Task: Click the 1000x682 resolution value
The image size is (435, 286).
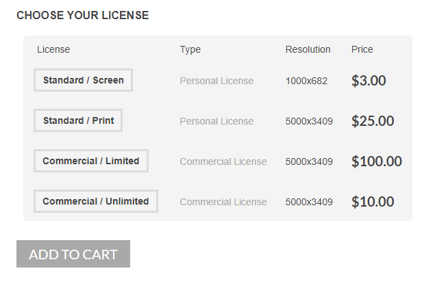Action: click(x=306, y=81)
